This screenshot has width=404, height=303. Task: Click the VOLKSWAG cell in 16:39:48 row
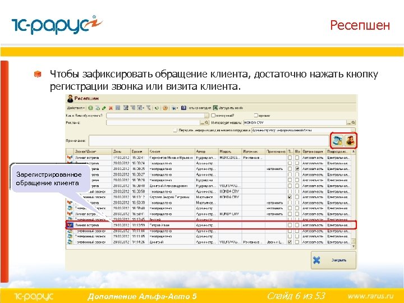point(230,186)
